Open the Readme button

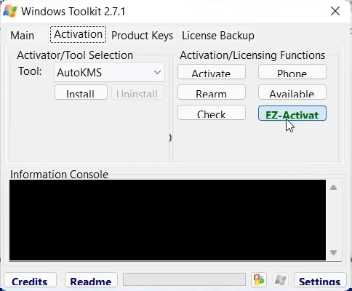click(91, 280)
